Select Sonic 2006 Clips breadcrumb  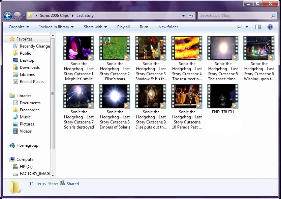(54, 16)
